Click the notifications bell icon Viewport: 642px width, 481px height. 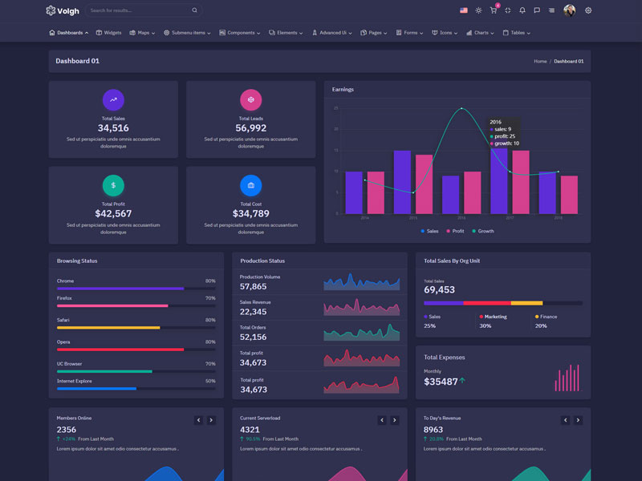point(522,10)
